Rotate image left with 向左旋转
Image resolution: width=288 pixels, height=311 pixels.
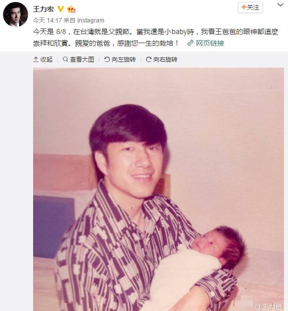(x=120, y=59)
